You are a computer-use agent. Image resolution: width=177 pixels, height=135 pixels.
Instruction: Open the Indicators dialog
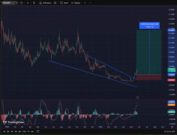point(45,3)
